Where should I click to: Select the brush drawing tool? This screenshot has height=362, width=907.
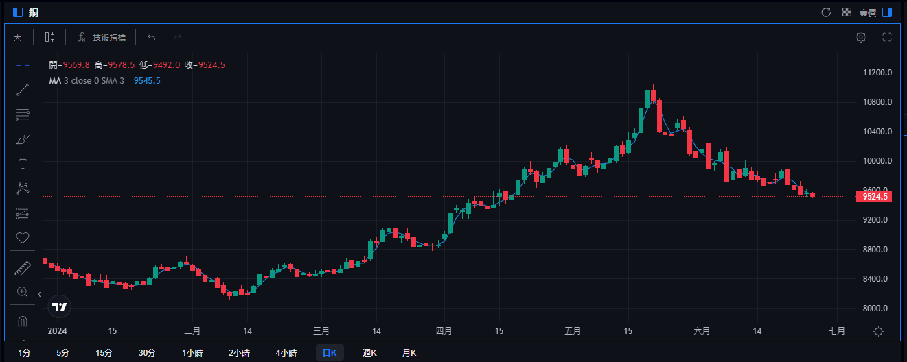point(23,139)
